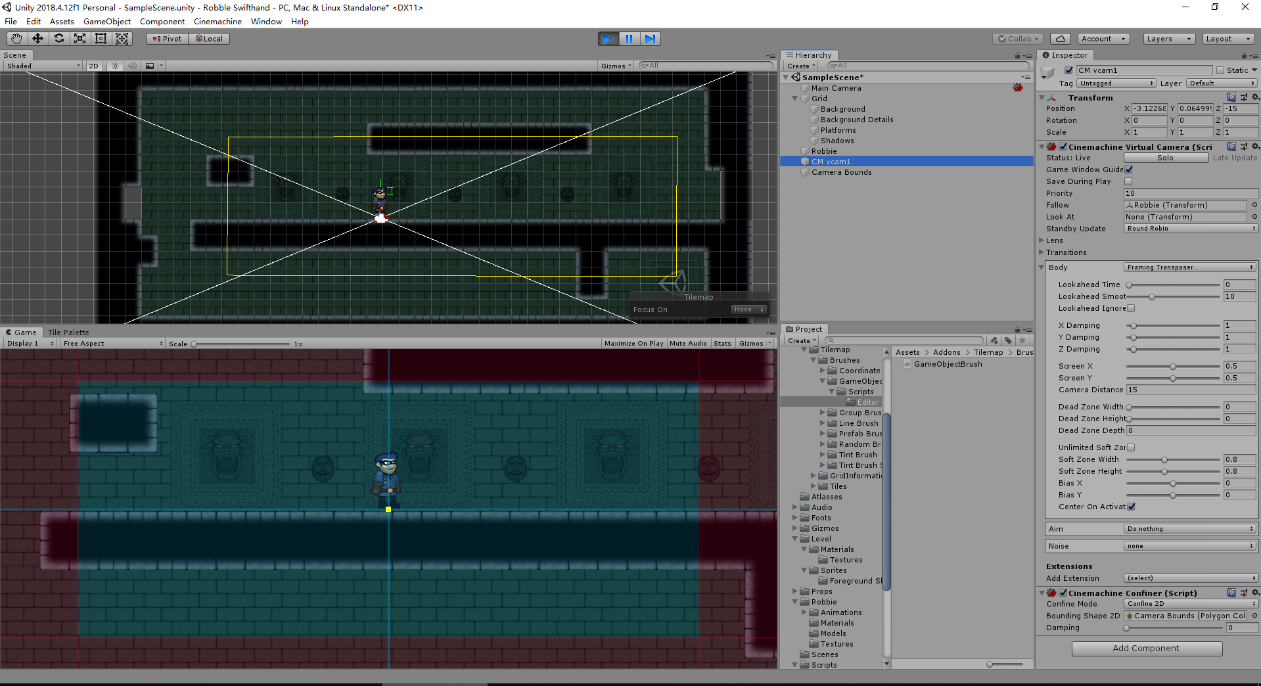Enable the Save During Play checkbox
Image resolution: width=1261 pixels, height=686 pixels.
pyautogui.click(x=1128, y=181)
